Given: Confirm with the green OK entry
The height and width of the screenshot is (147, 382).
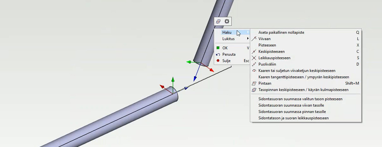Looking at the screenshot, I should tap(225, 48).
